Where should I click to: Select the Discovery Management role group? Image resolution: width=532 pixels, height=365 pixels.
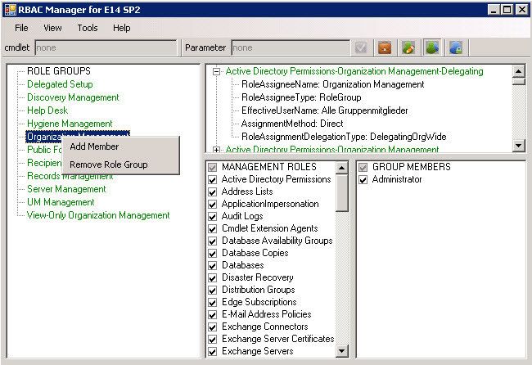[x=73, y=97]
